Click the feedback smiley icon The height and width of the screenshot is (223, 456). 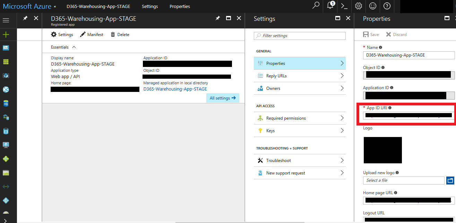coord(373,6)
